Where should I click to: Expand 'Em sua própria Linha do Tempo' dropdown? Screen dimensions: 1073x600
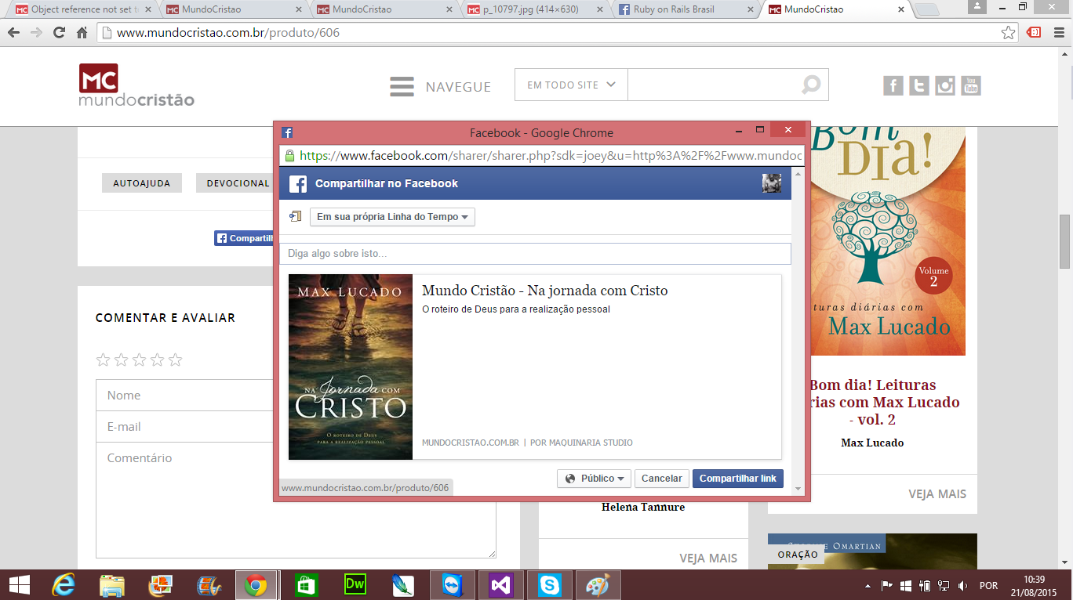point(392,217)
